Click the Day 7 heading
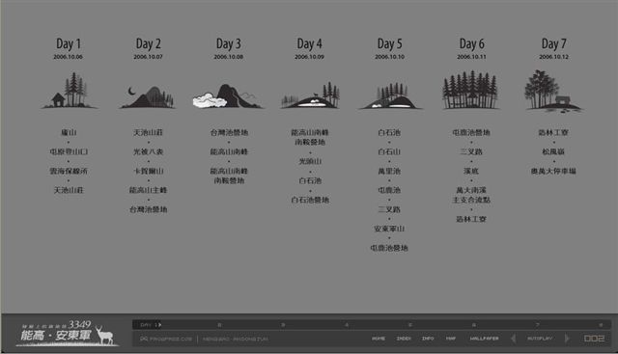 [x=553, y=43]
